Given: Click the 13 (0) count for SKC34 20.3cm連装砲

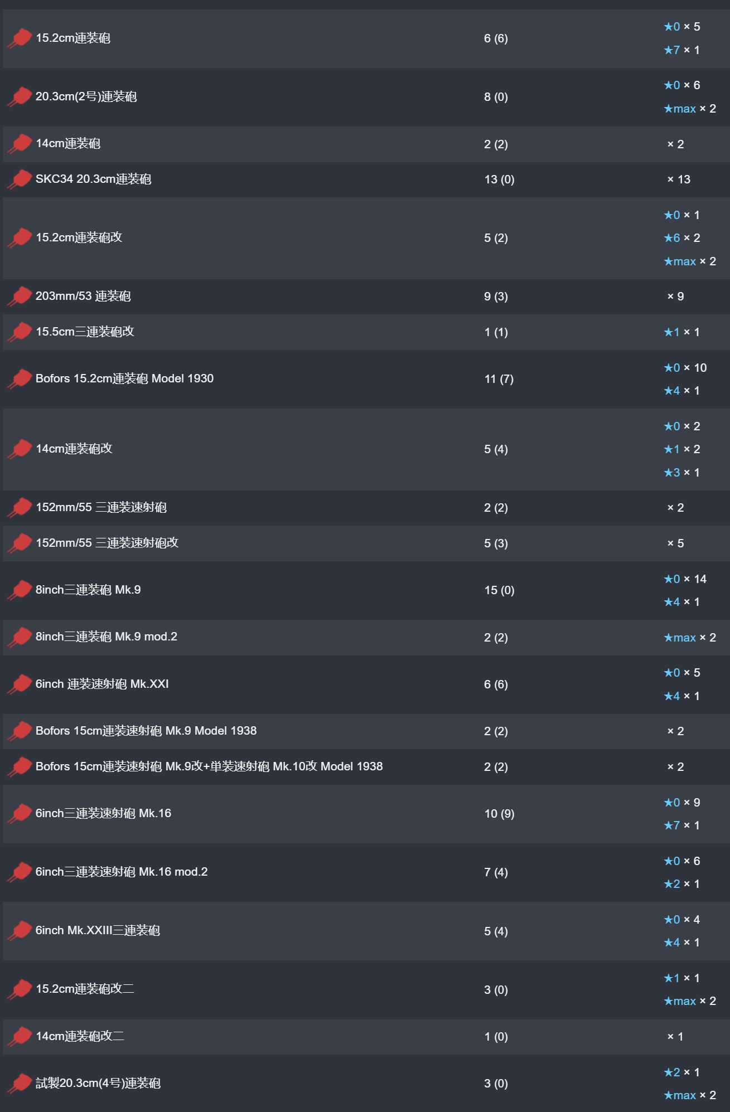Looking at the screenshot, I should tap(499, 179).
